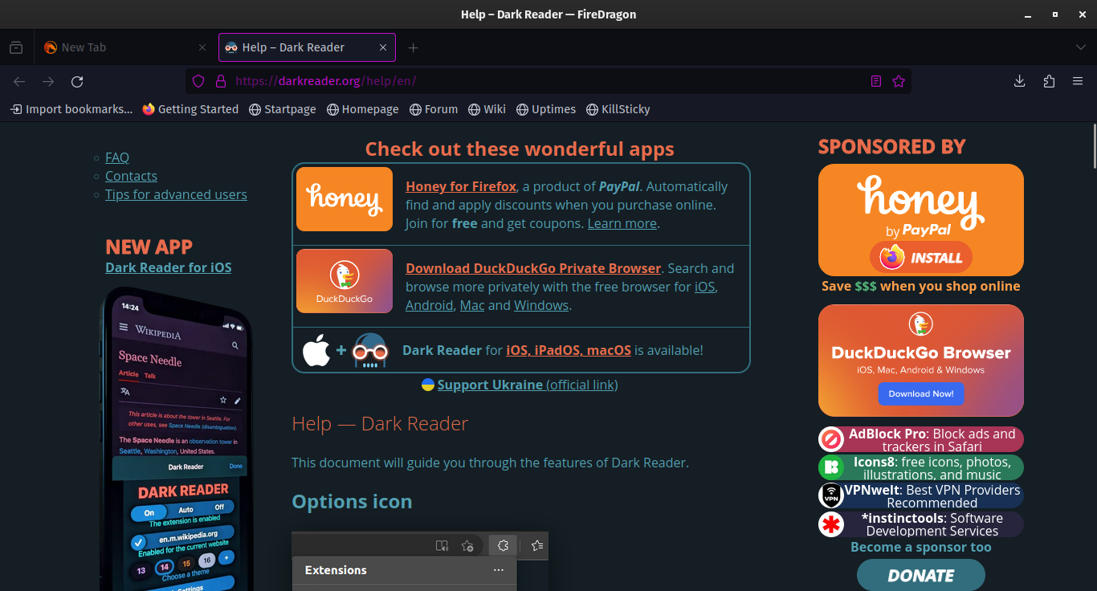Open KillSticky bookmarklet
The image size is (1097, 591).
click(618, 109)
